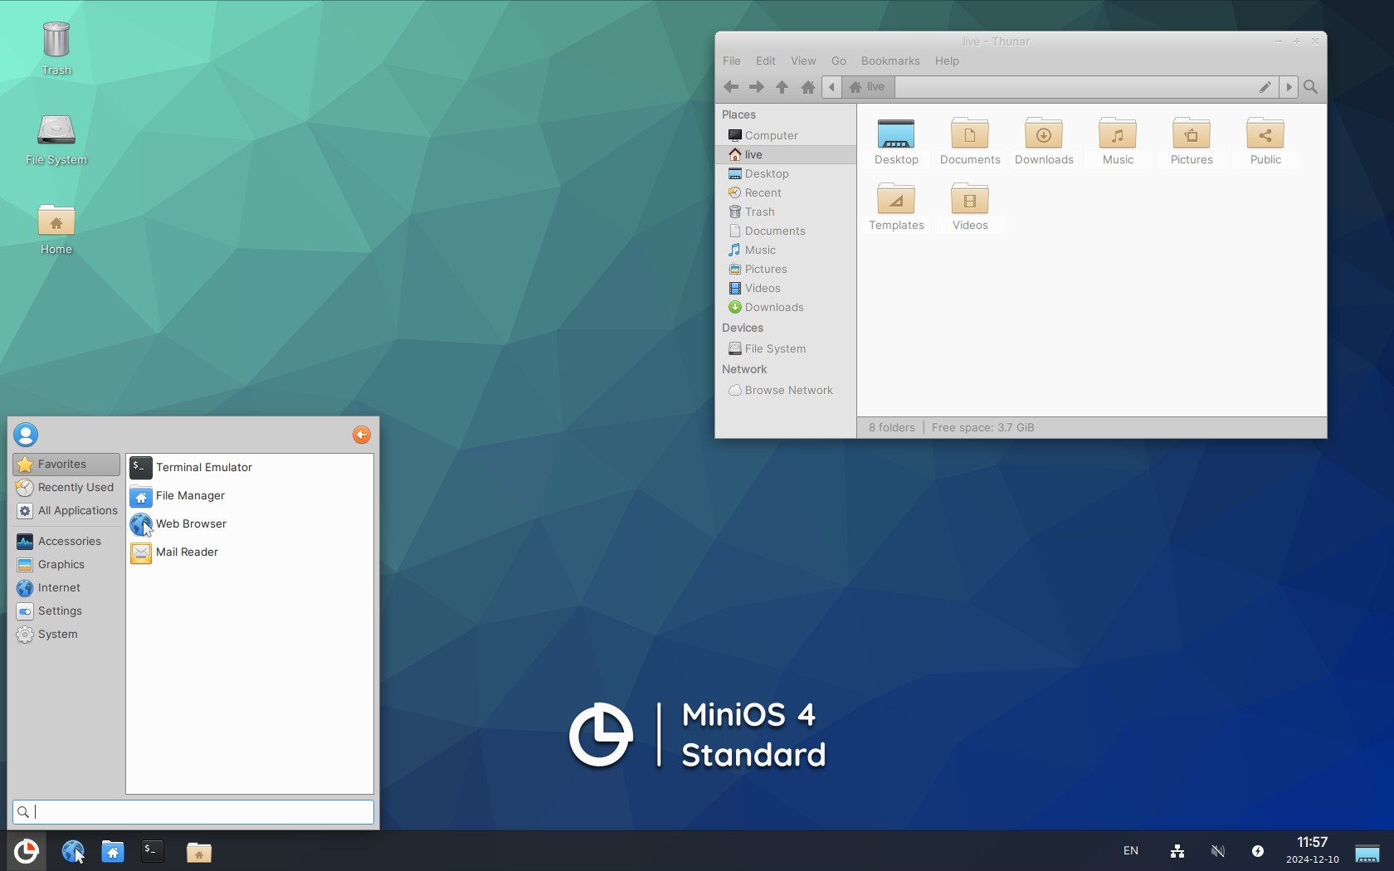
Task: Launch Web Browser from favorites
Action: [x=250, y=524]
